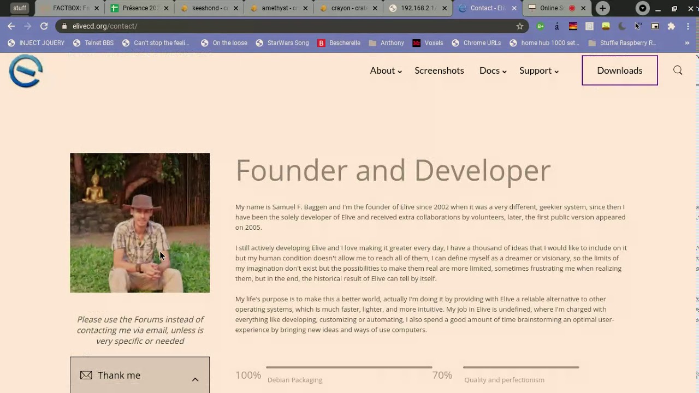Open the Extensions puzzle piece menu

pos(671,26)
